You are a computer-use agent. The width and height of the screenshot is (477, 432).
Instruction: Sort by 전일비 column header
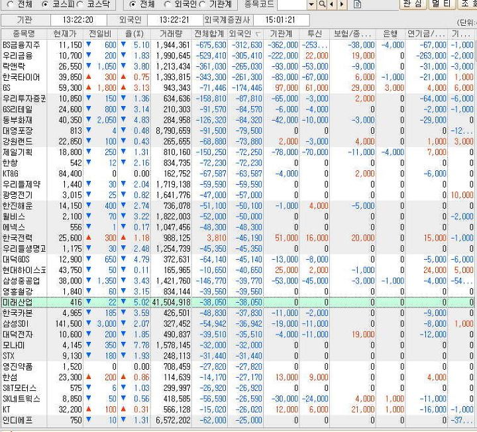click(x=100, y=34)
